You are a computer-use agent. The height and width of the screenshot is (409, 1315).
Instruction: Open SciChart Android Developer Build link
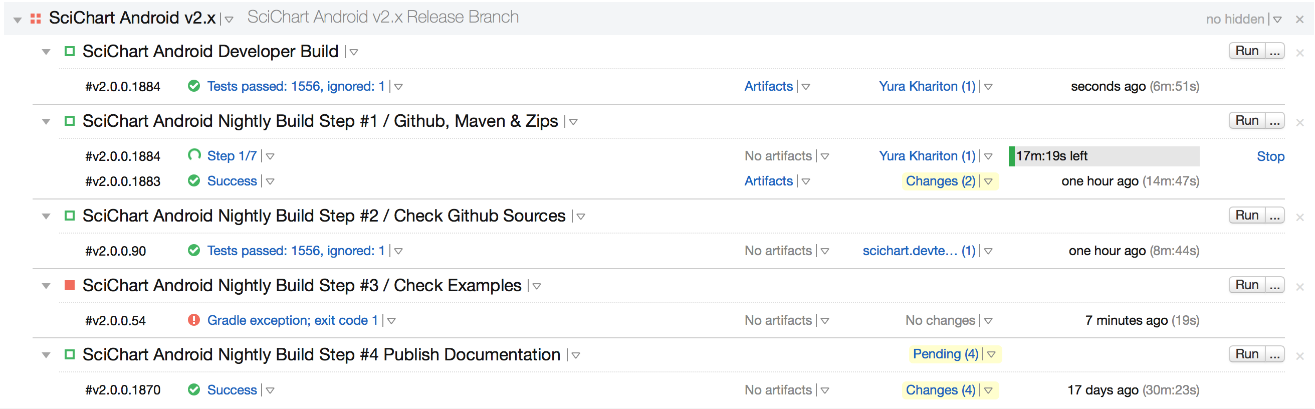(x=210, y=51)
